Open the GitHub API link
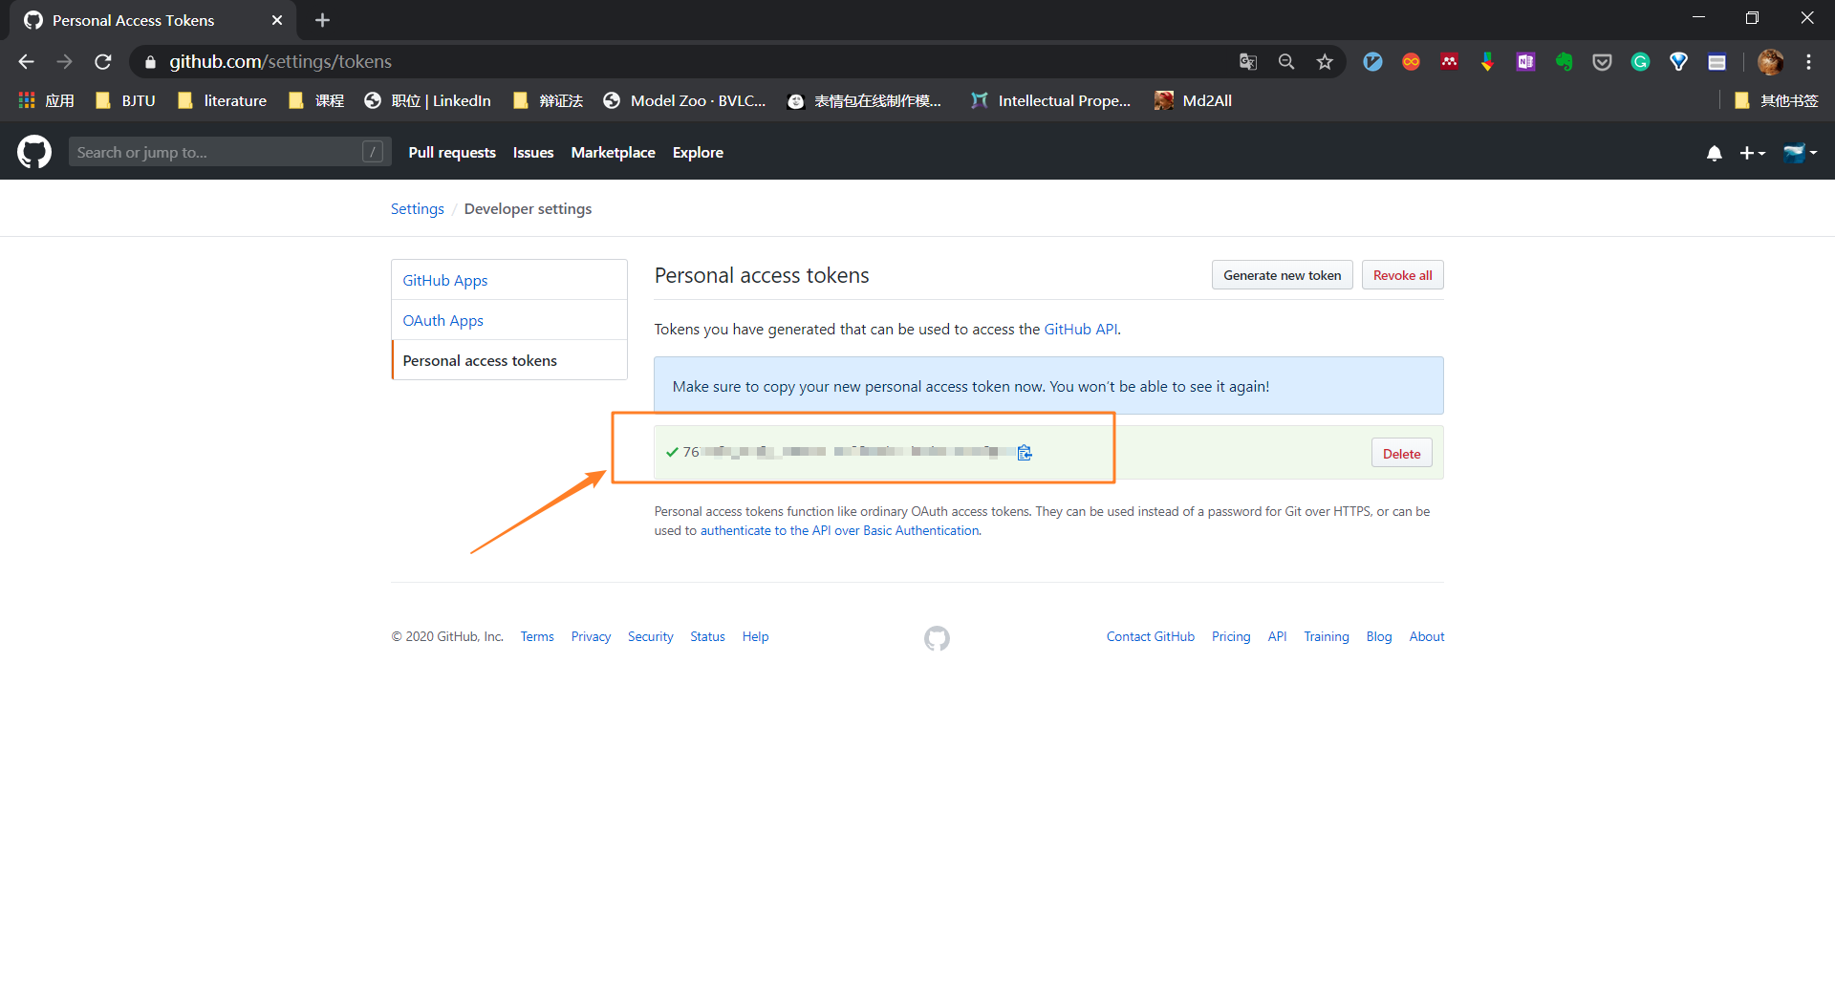This screenshot has height=984, width=1835. [x=1081, y=330]
